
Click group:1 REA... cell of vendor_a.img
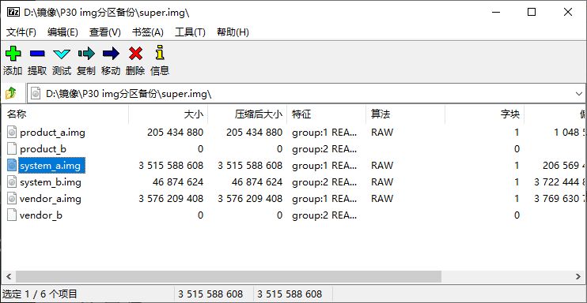tap(324, 198)
